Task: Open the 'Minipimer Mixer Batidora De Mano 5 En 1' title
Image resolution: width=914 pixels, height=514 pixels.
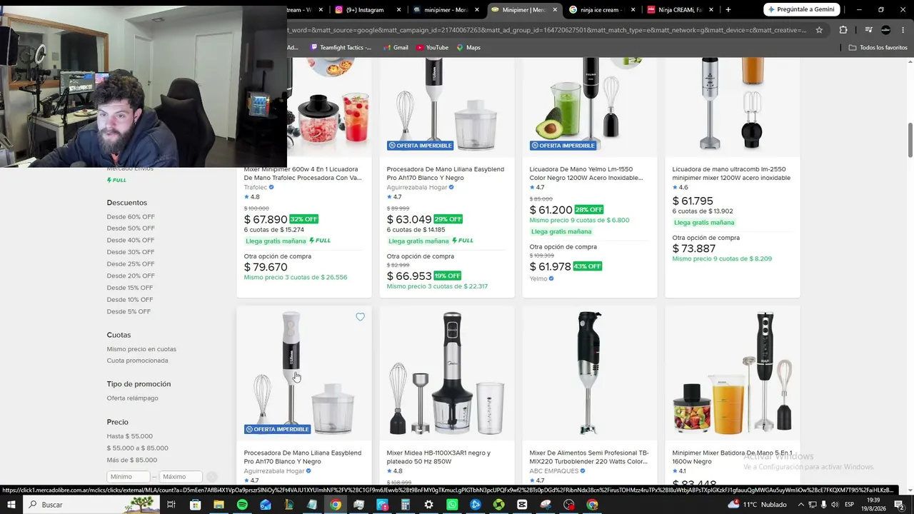Action: [x=732, y=457]
